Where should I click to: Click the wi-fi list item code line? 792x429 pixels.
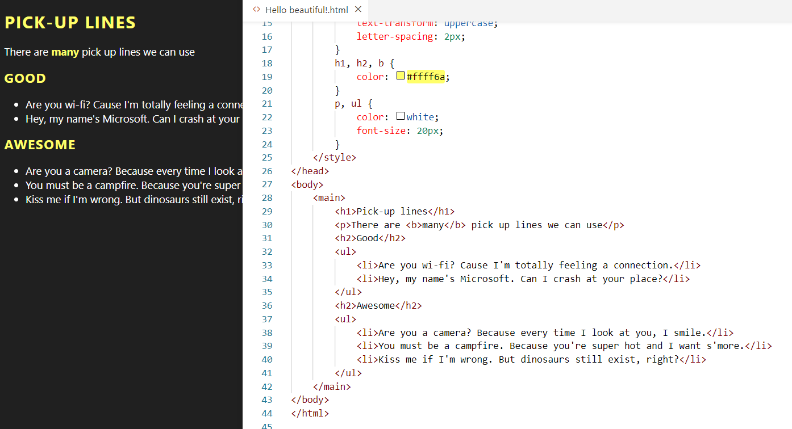pos(529,266)
